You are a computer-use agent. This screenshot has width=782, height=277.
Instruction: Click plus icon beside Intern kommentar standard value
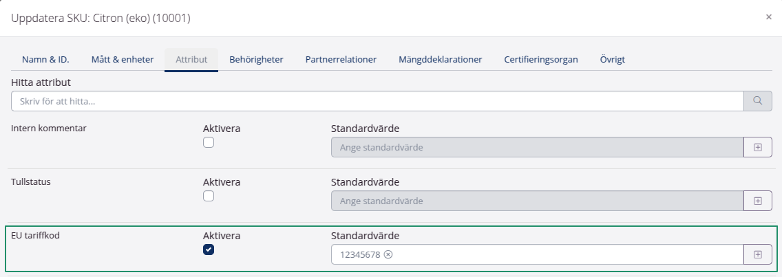tap(758, 147)
